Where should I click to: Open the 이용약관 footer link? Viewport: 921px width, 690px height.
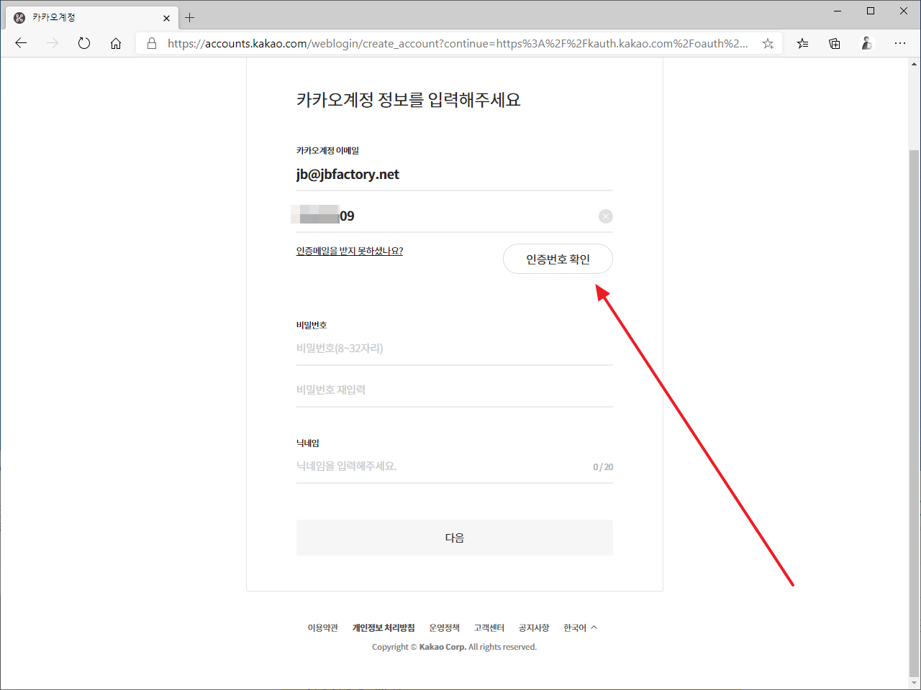pos(323,627)
